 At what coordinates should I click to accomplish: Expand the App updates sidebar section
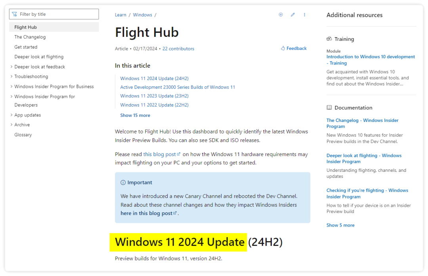[x=11, y=115]
